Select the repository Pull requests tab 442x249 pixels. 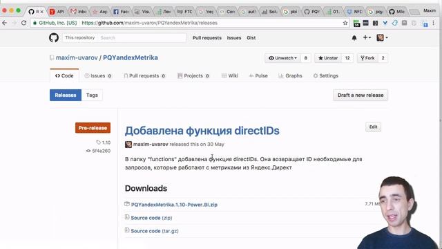click(144, 75)
